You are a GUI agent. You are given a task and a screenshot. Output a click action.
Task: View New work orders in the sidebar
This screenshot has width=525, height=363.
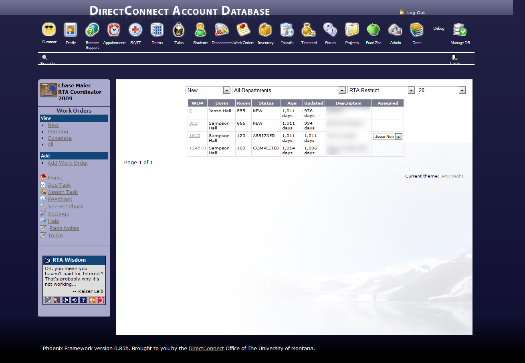click(x=53, y=125)
